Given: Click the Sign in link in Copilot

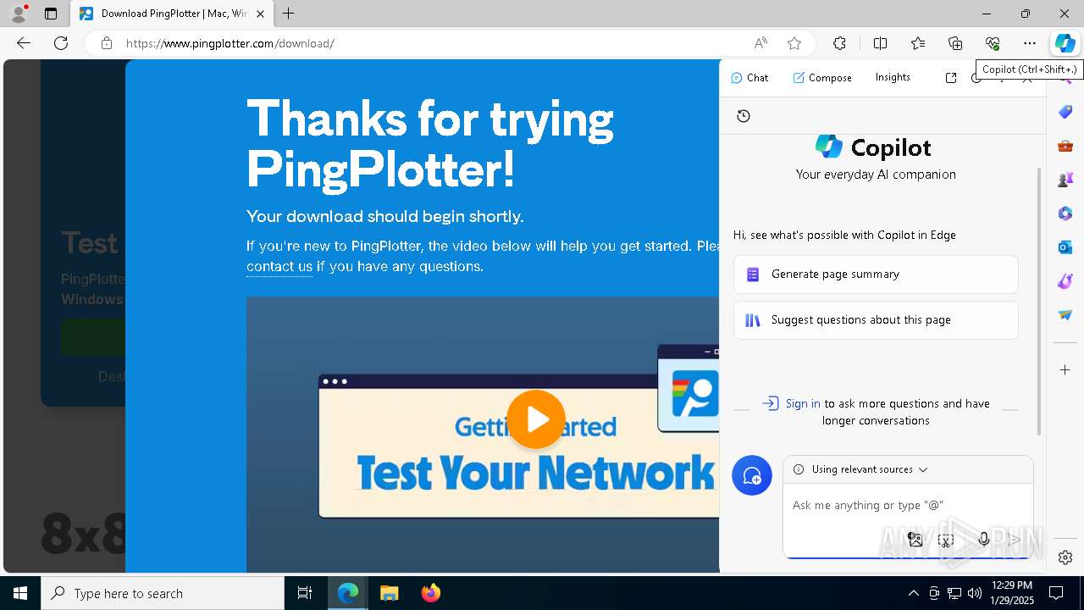Looking at the screenshot, I should (x=803, y=403).
